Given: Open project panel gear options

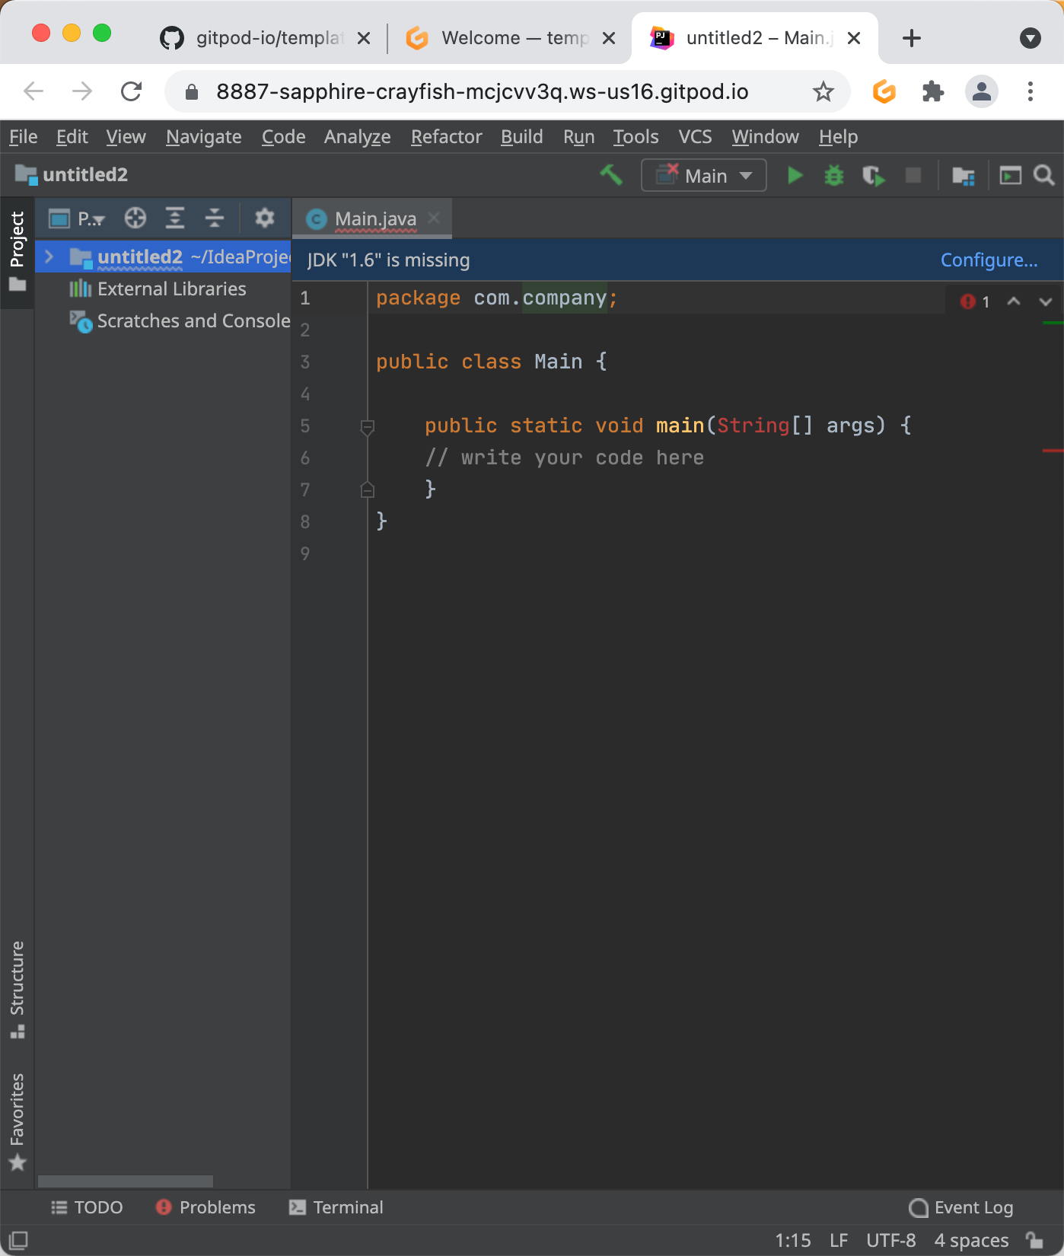Looking at the screenshot, I should coord(264,218).
